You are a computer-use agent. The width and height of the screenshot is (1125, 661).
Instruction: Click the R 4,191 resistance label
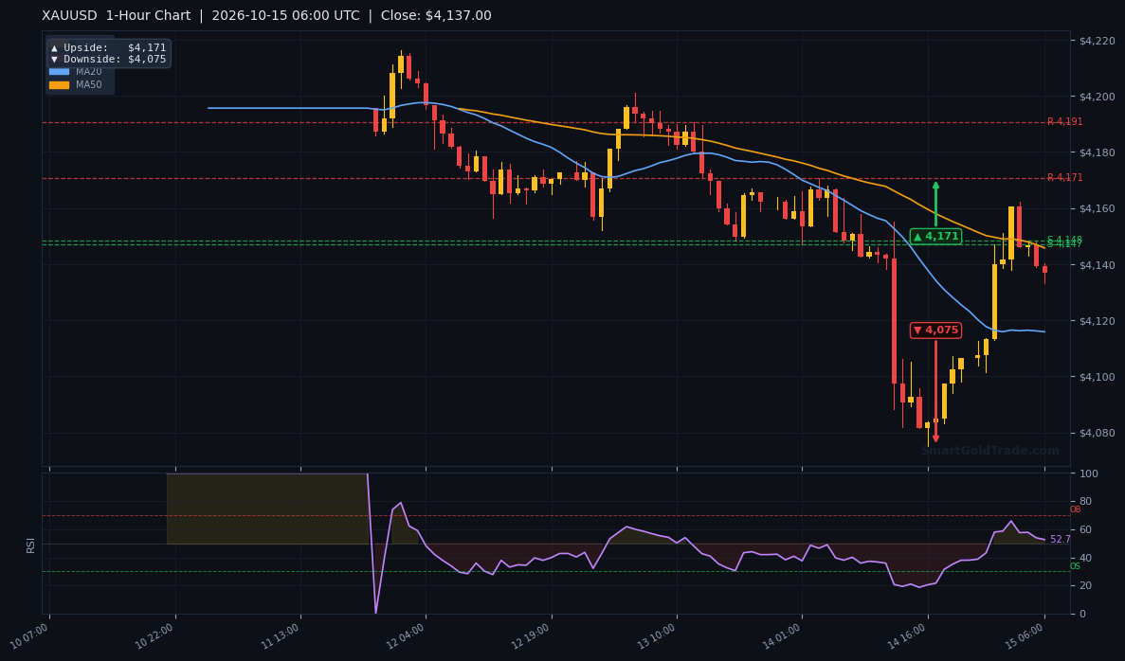[1064, 122]
